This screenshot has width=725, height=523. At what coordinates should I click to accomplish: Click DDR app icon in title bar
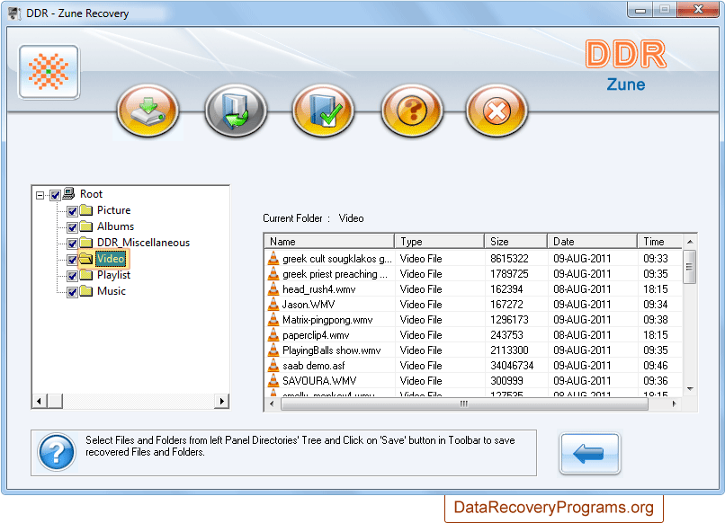14,13
